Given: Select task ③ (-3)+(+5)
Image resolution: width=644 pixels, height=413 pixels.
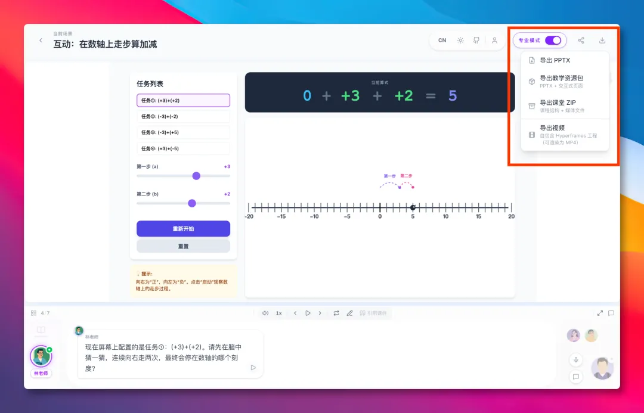Looking at the screenshot, I should [x=183, y=132].
